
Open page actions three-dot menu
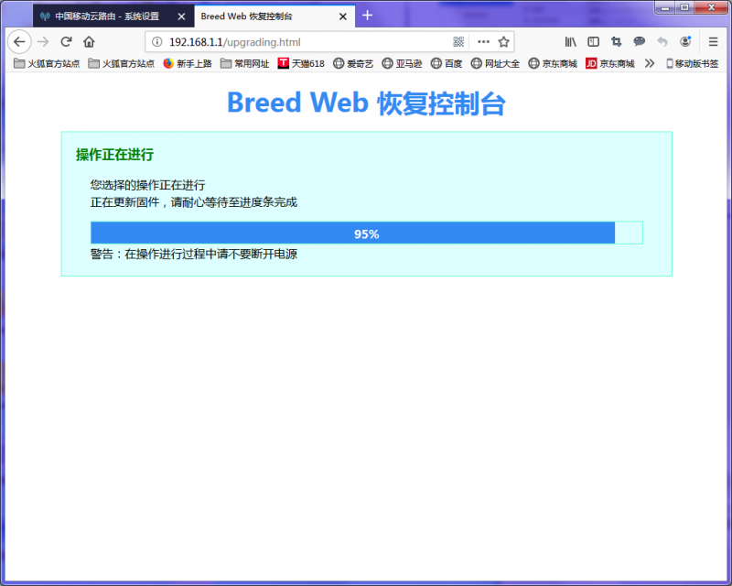tap(483, 42)
